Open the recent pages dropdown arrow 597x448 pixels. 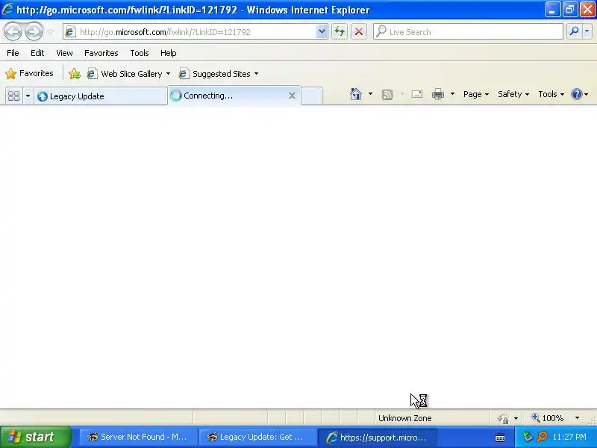point(51,32)
